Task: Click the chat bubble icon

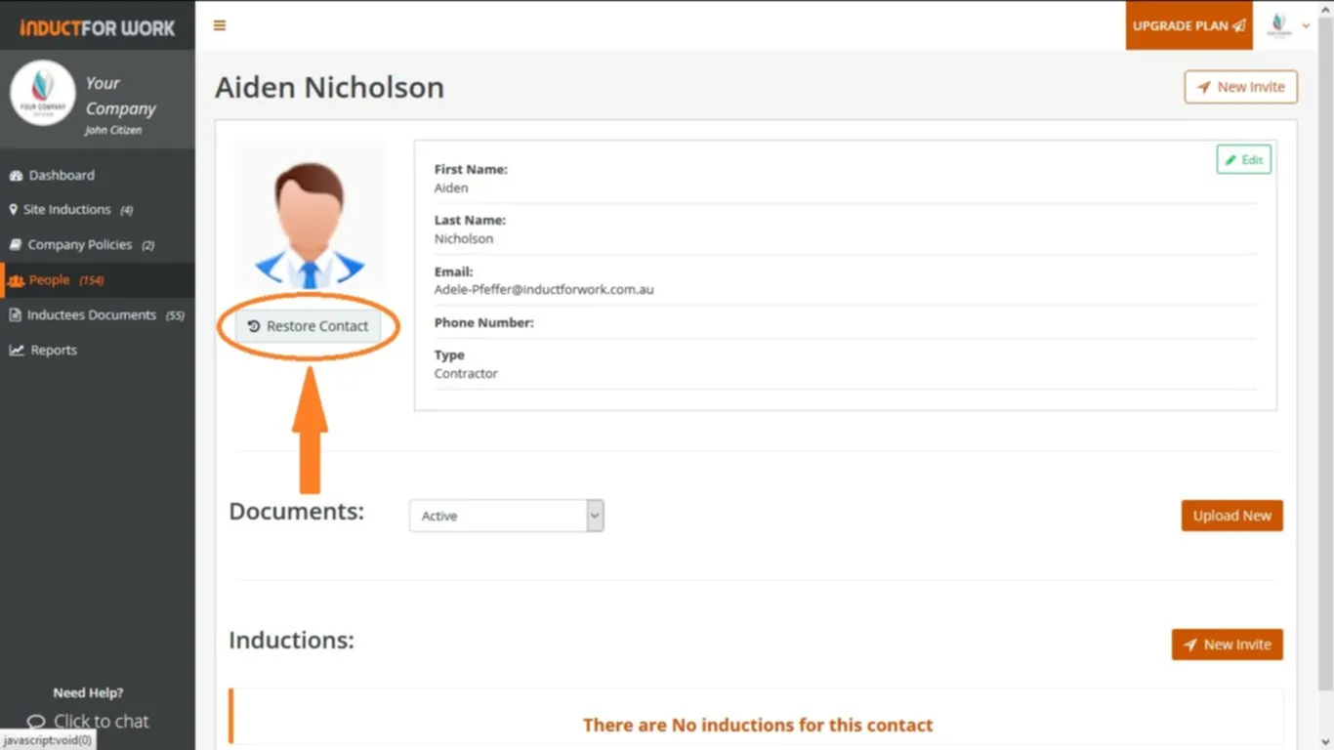Action: [x=36, y=722]
